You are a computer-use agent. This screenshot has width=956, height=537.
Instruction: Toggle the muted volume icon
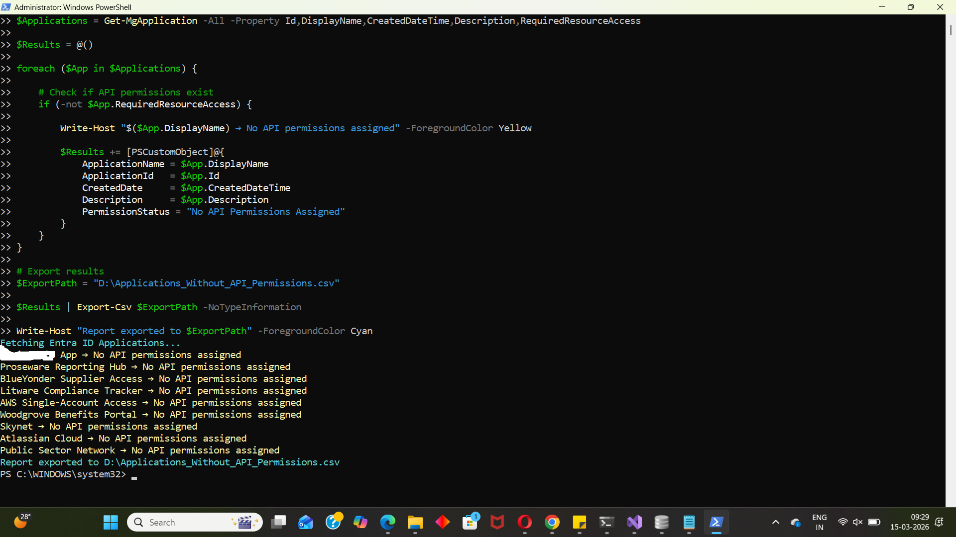point(857,522)
